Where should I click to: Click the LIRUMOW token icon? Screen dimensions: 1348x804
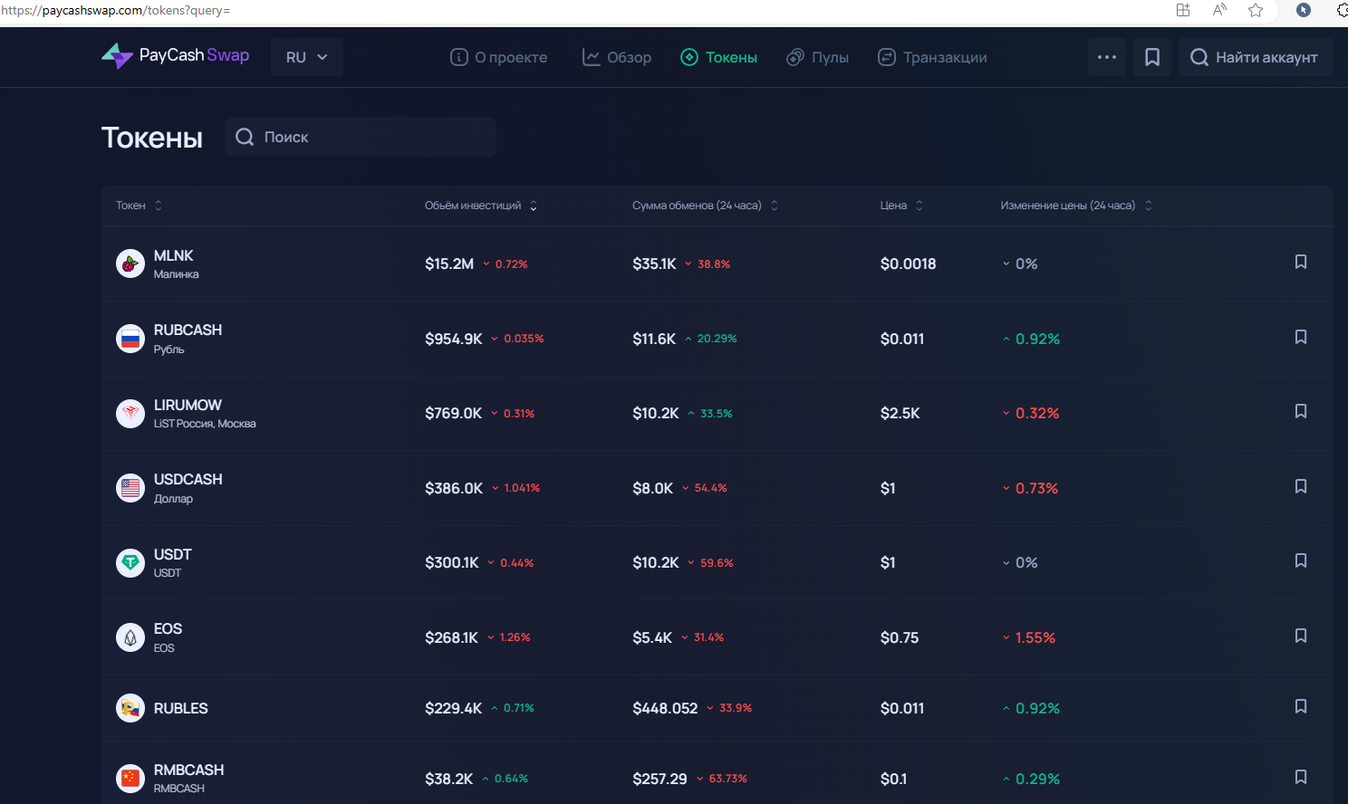pos(130,414)
